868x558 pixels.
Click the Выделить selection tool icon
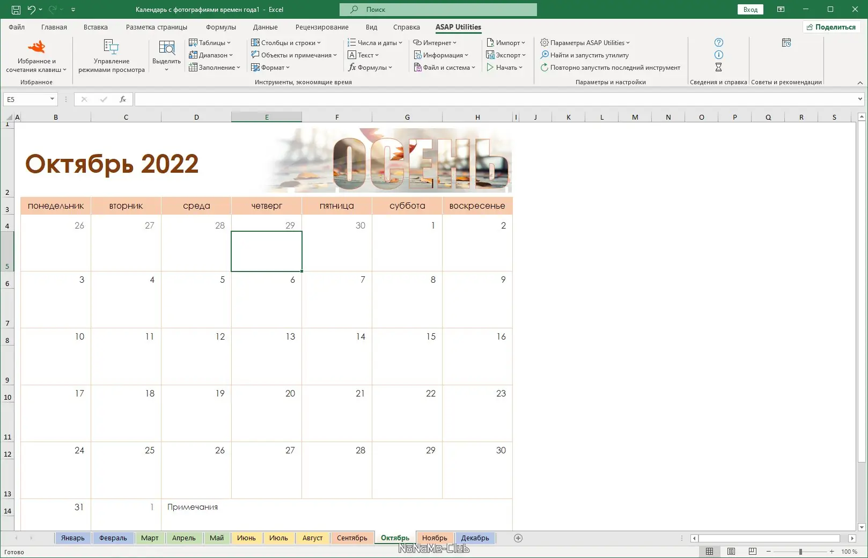click(x=167, y=47)
